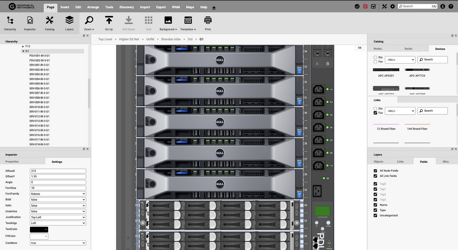Viewport: 458px width, 250px height.
Task: Select the 12 Strand Fiber link
Action: click(x=386, y=127)
